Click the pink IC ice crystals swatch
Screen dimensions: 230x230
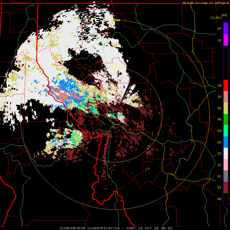[226, 165]
